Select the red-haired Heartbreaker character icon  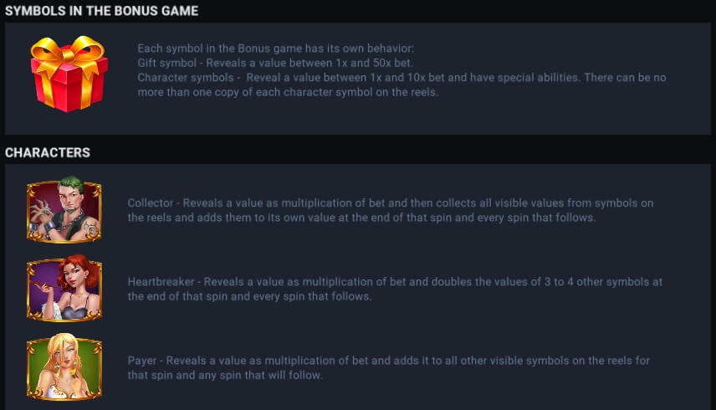tap(64, 288)
